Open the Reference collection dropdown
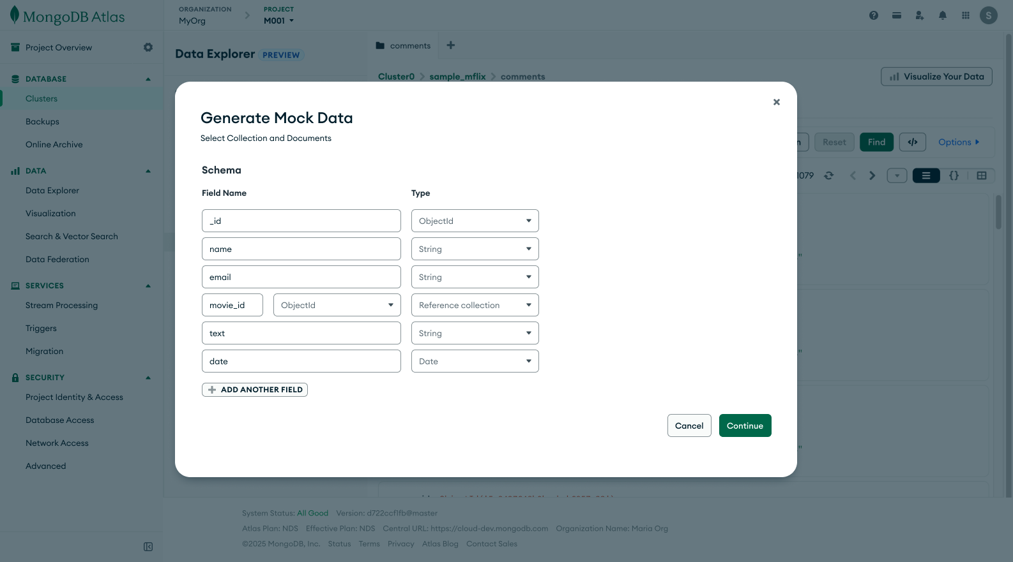Image resolution: width=1013 pixels, height=562 pixels. click(x=475, y=305)
